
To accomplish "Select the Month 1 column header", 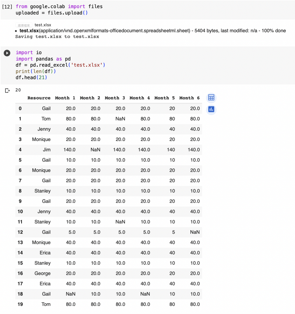I will coord(65,98).
